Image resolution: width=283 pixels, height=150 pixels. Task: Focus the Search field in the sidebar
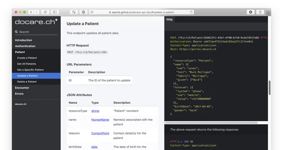tap(36, 32)
